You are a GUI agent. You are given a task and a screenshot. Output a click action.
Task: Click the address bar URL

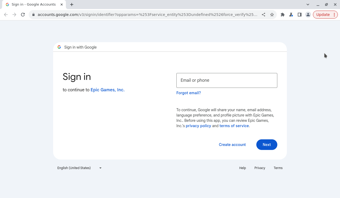[x=147, y=15]
